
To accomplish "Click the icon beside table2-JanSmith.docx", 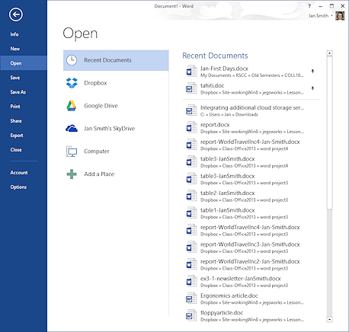I will (x=191, y=196).
